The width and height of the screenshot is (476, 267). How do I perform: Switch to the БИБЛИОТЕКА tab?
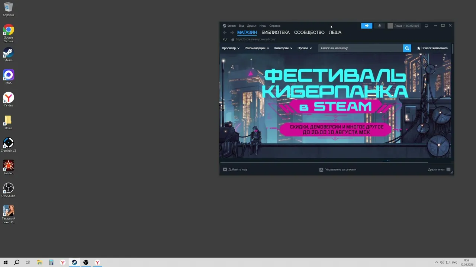[276, 33]
